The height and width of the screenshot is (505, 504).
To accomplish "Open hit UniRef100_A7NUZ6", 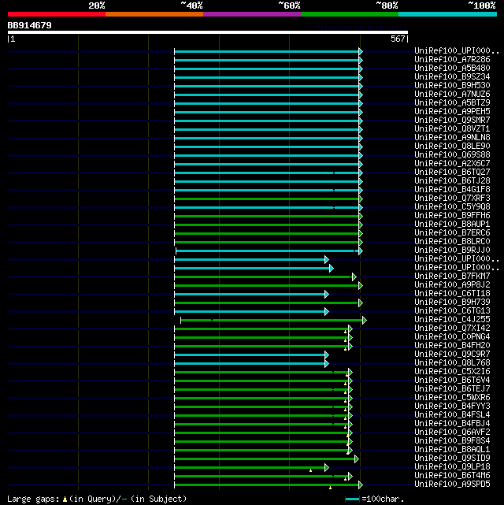I will click(x=452, y=95).
